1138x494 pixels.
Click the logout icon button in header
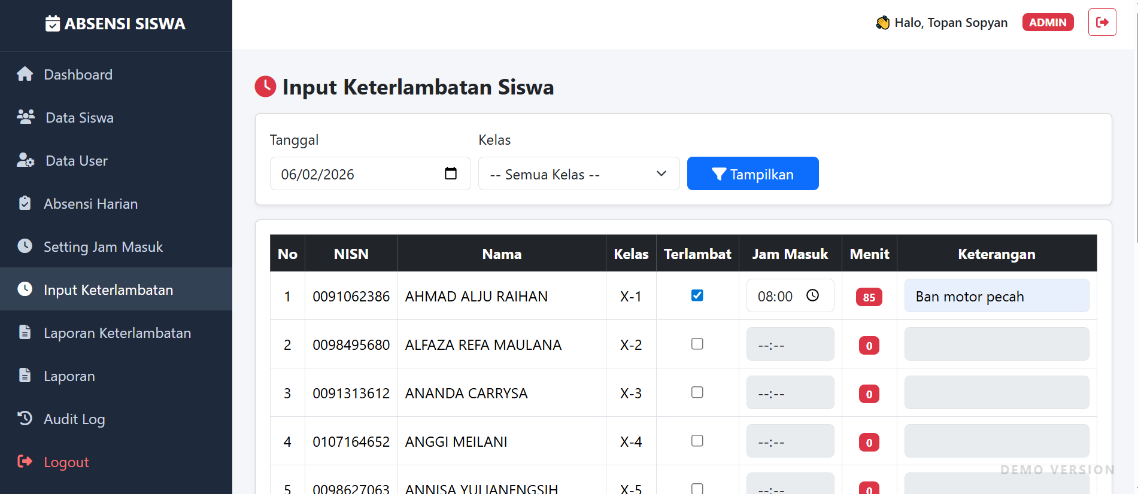pyautogui.click(x=1101, y=23)
